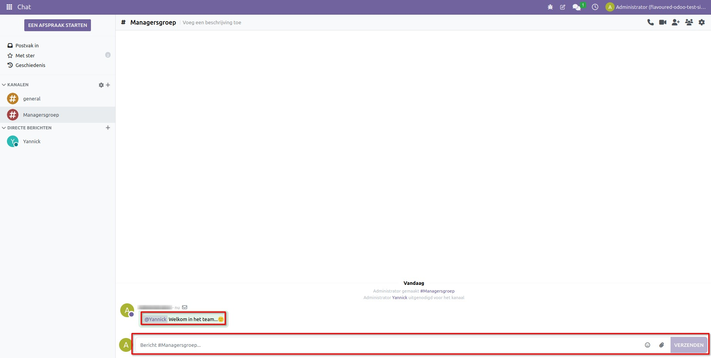Invite people to the Managersgroep channel
This screenshot has width=711, height=358.
click(676, 22)
